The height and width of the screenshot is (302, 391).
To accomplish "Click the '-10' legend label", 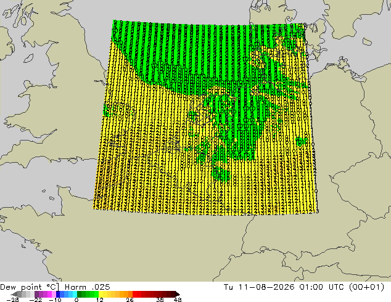I will pyautogui.click(x=55, y=300).
